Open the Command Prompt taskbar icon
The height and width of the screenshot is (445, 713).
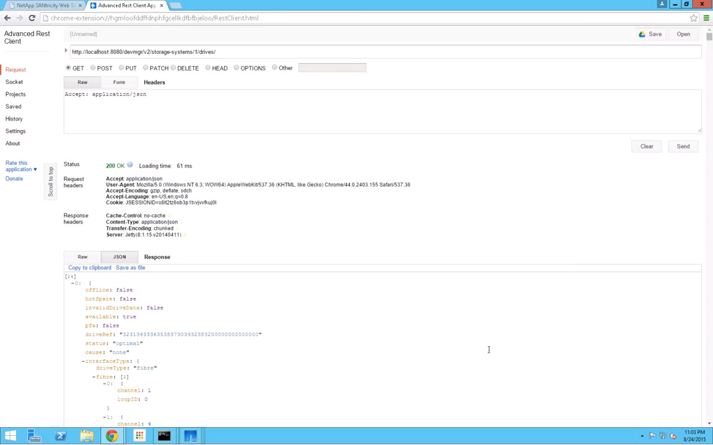[x=164, y=436]
